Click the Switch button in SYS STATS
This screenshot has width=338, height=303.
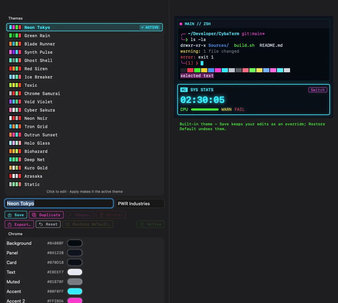tap(318, 90)
